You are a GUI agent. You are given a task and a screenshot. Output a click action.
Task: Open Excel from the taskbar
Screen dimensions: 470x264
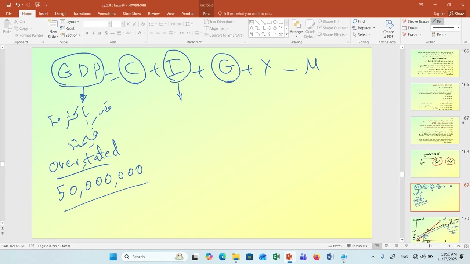pos(276,257)
